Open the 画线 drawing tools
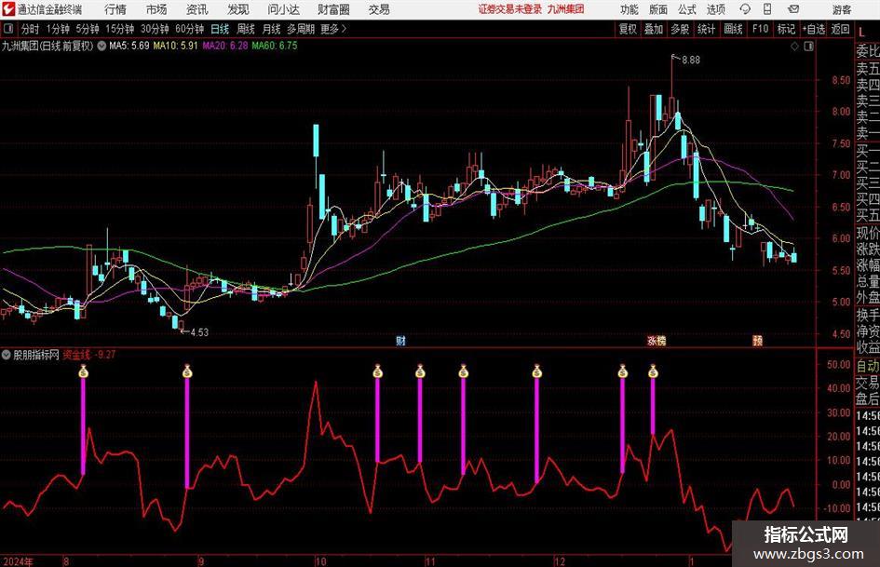The width and height of the screenshot is (880, 567). click(x=733, y=29)
